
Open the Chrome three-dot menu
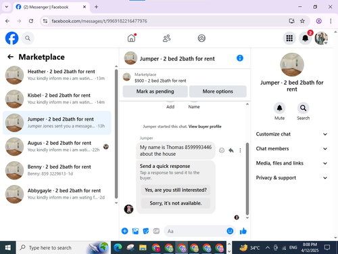(331, 21)
